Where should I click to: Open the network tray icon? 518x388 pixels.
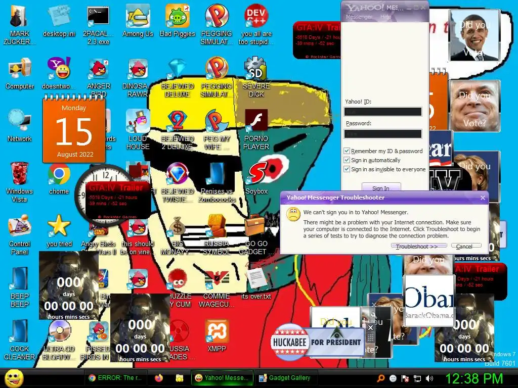tap(417, 378)
